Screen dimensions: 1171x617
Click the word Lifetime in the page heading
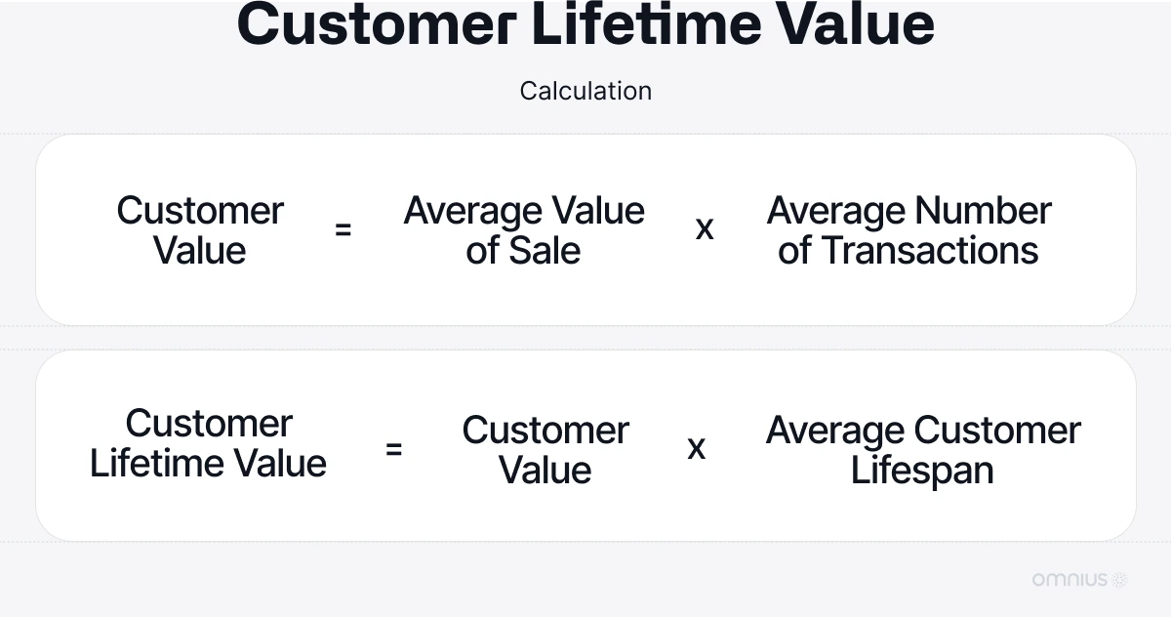pos(647,24)
